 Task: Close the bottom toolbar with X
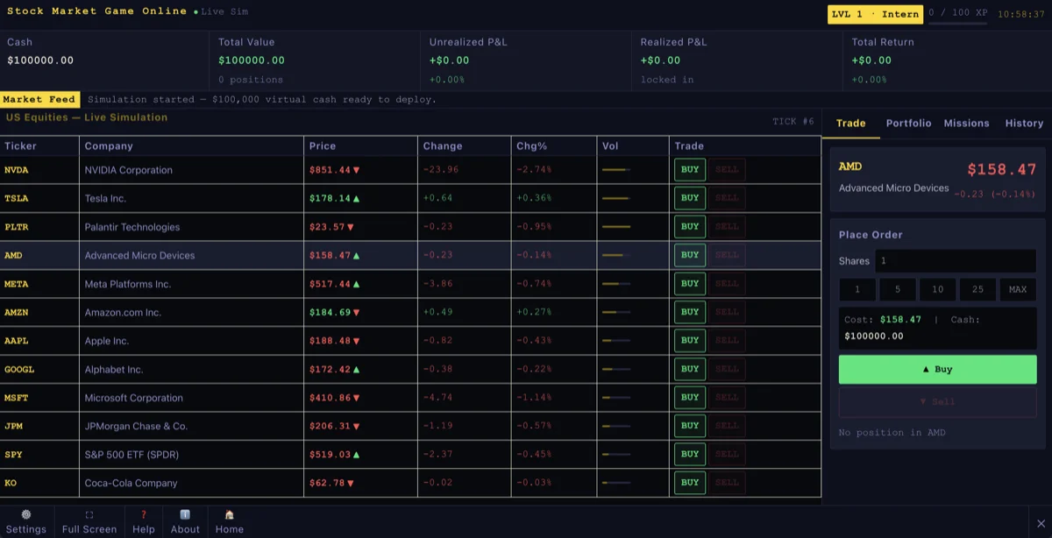(1041, 523)
